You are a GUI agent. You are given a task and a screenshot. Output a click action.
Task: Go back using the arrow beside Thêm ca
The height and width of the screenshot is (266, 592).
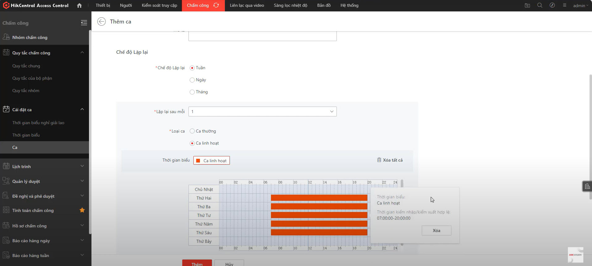(101, 22)
